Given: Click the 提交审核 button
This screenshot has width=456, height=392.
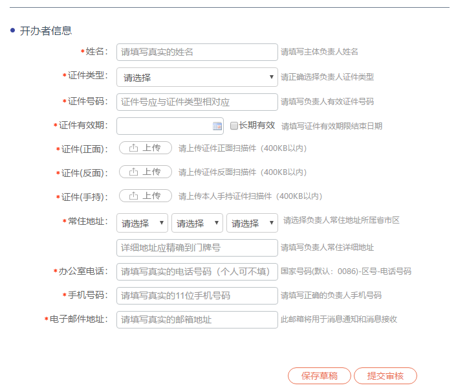Looking at the screenshot, I should point(385,376).
